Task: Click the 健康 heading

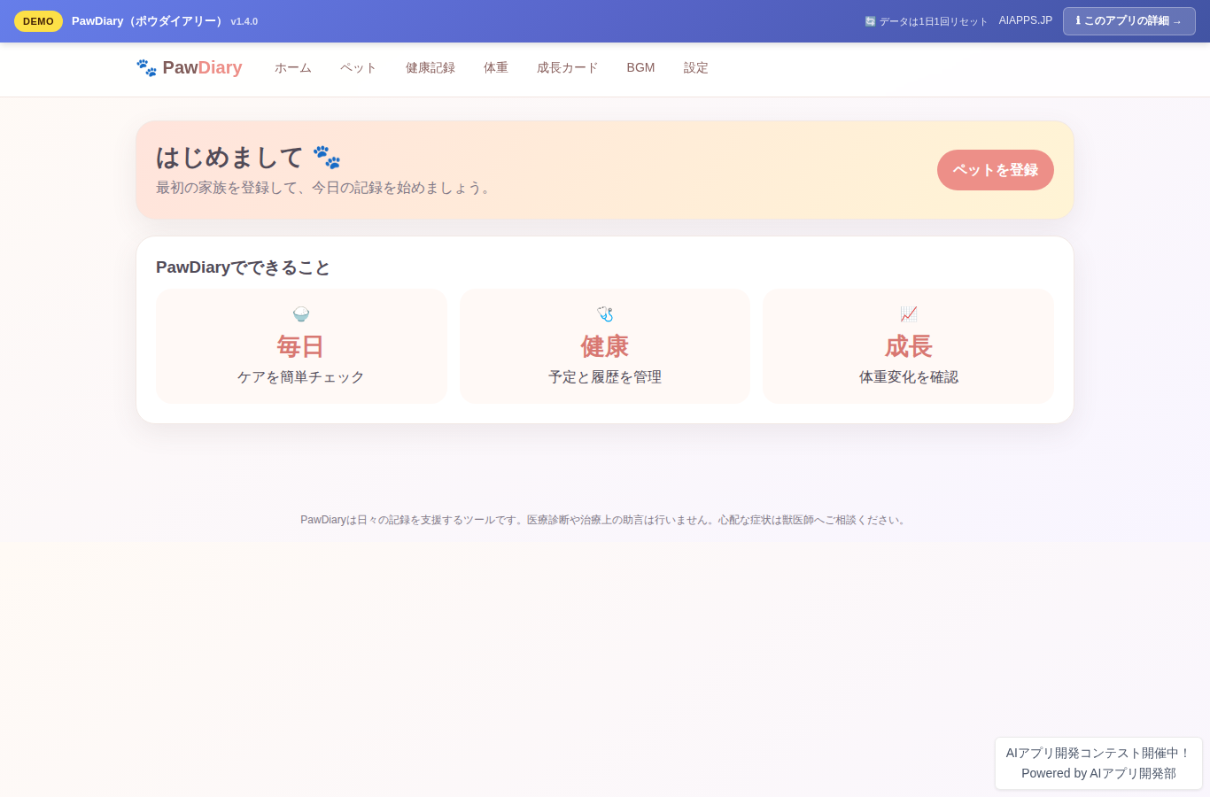Action: click(x=605, y=346)
